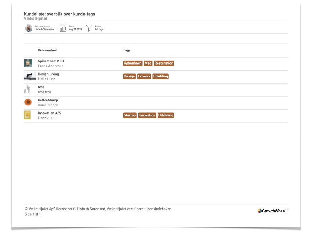Click the Virksomhed column header
Screen dimensions: 312x234
[x=47, y=50]
